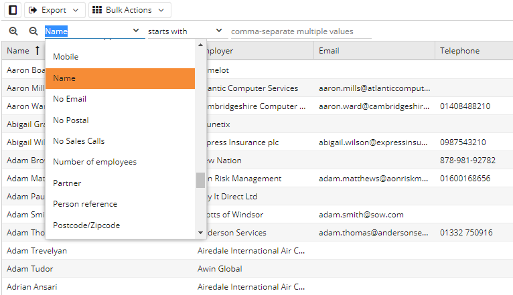The width and height of the screenshot is (513, 295).
Task: Open the Bulk Actions menu
Action: [129, 10]
